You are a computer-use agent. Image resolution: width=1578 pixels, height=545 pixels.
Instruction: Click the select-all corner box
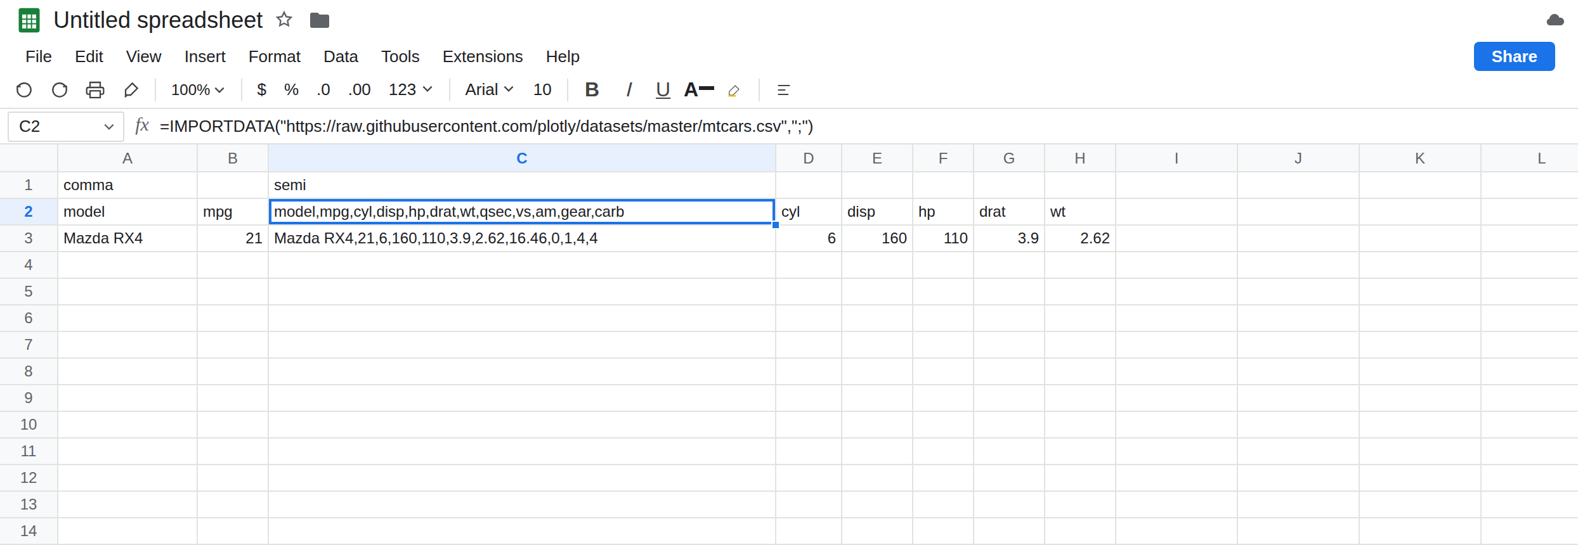pos(29,158)
